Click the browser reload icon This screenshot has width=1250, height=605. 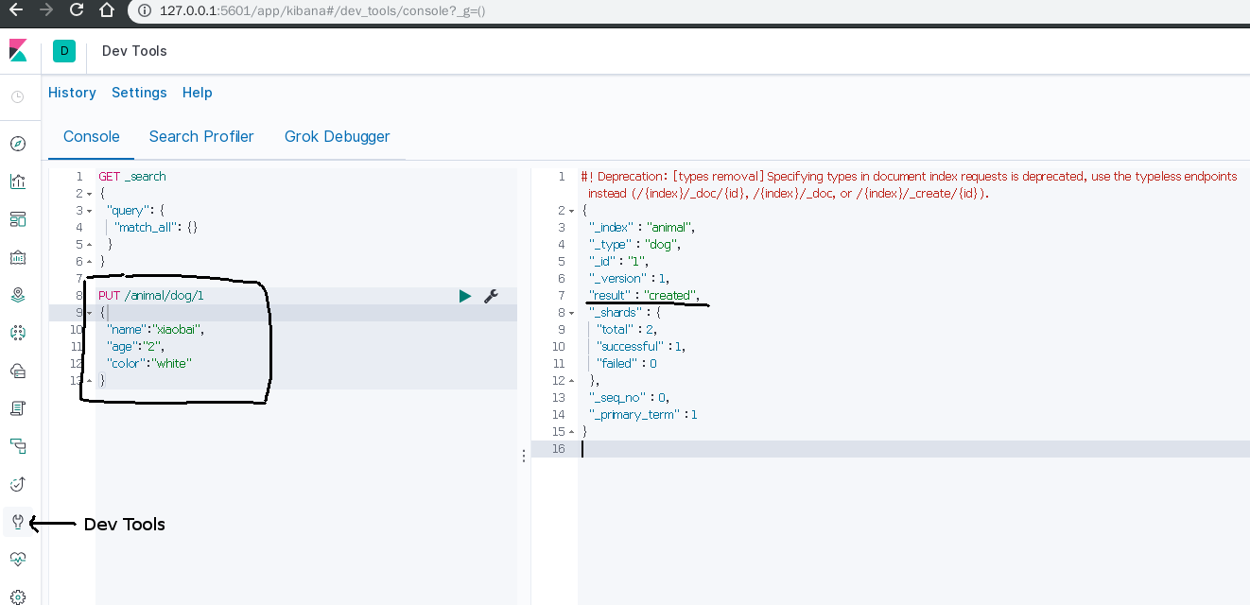tap(77, 10)
